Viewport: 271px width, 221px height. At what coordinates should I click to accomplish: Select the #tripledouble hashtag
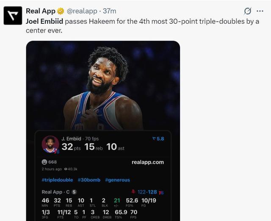click(x=57, y=180)
